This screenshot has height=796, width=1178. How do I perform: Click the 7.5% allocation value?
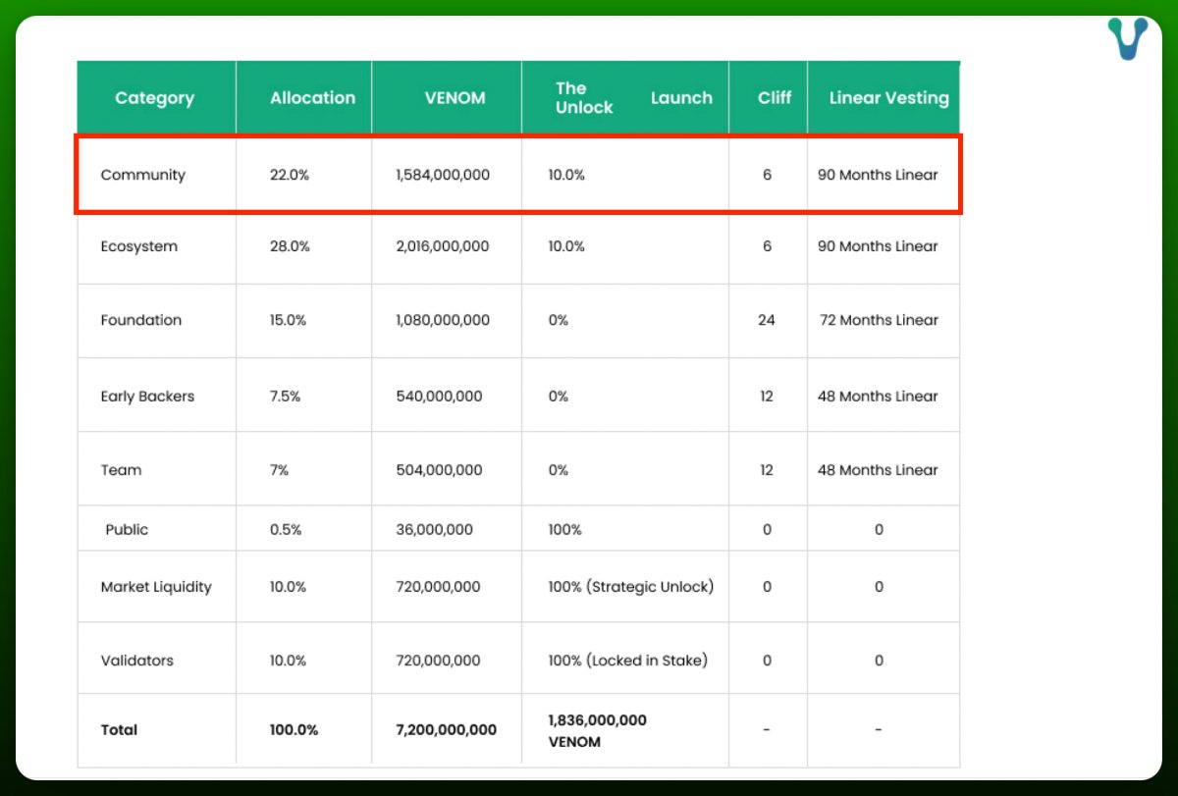(x=285, y=397)
